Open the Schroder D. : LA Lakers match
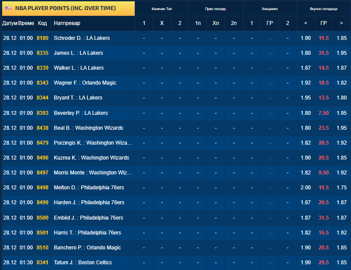The height and width of the screenshot is (270, 351). point(82,38)
